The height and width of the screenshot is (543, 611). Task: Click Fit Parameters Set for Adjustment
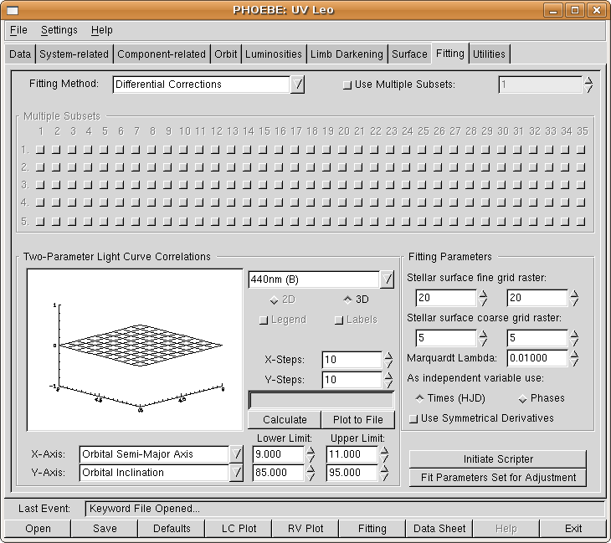pos(498,478)
